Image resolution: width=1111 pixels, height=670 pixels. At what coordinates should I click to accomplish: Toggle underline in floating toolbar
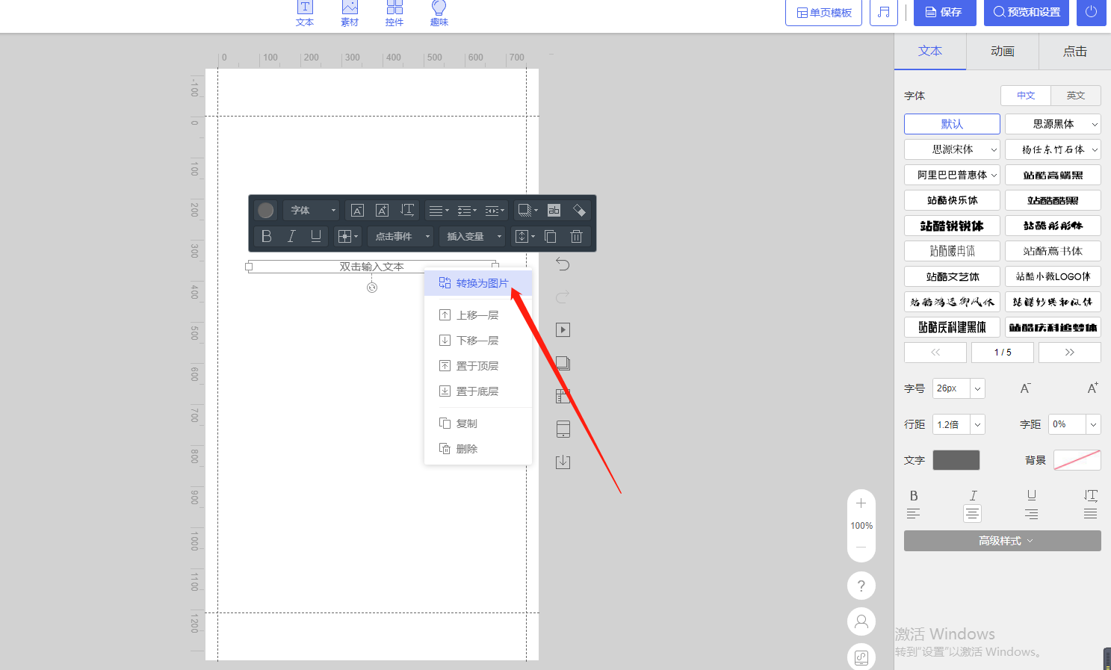tap(316, 237)
